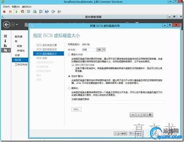
Task: Close the iSCSI virtual disk wizard
Action: pos(176,25)
